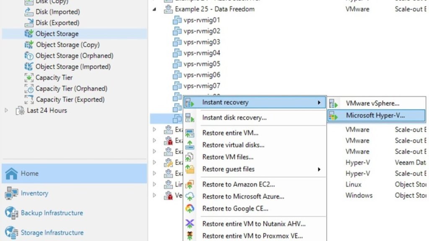Expand the Windows Object Storage job row
The width and height of the screenshot is (429, 241).
pos(154,195)
